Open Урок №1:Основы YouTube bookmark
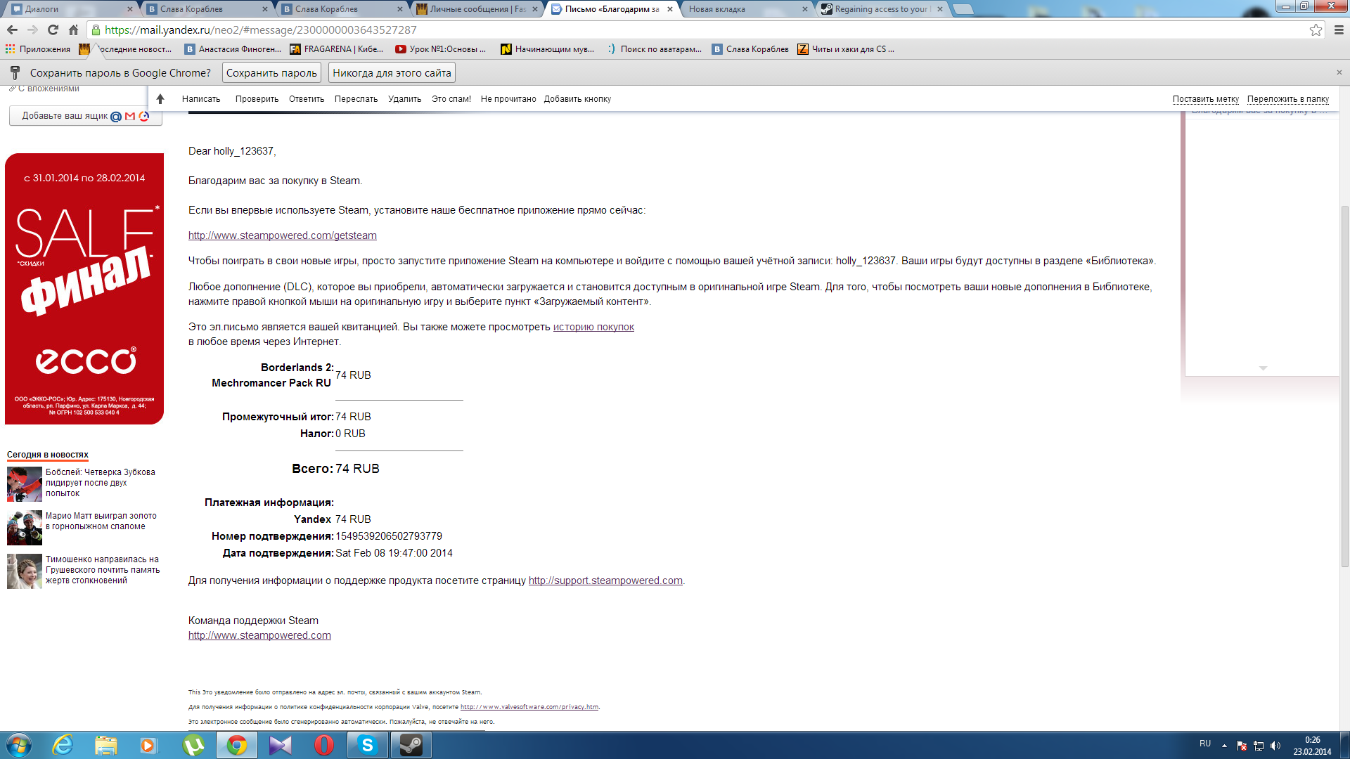 [x=441, y=49]
